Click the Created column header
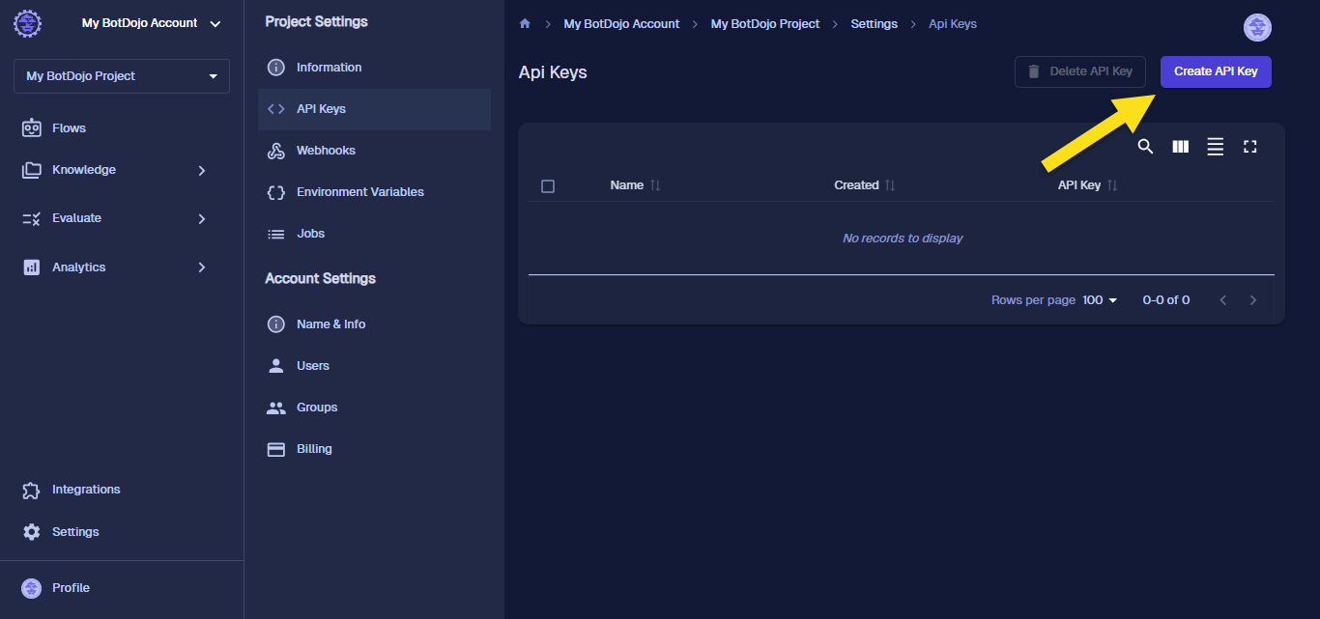This screenshot has height=619, width=1320. [857, 185]
